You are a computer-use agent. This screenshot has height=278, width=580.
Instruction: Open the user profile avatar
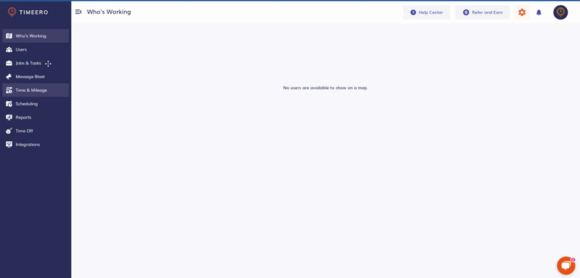560,12
